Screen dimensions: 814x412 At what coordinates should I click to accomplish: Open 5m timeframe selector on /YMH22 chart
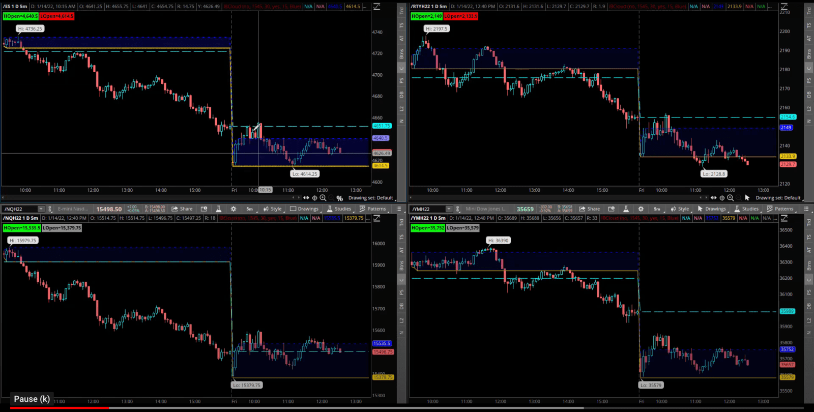[657, 209]
